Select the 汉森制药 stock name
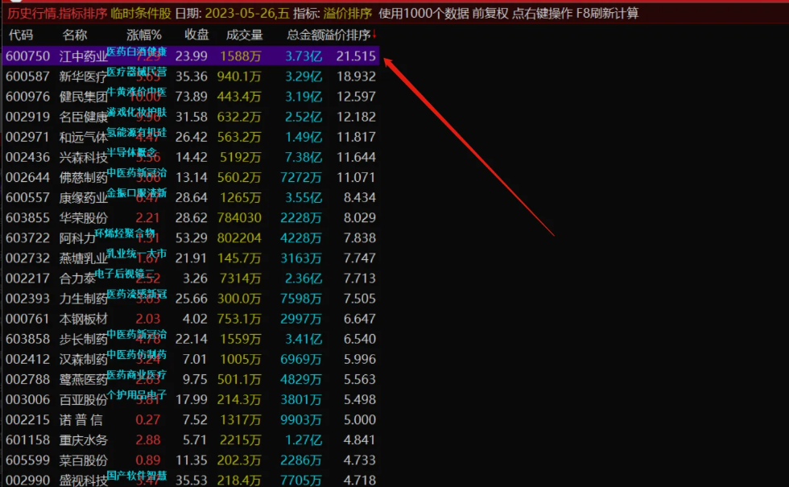This screenshot has width=789, height=487. pyautogui.click(x=84, y=359)
